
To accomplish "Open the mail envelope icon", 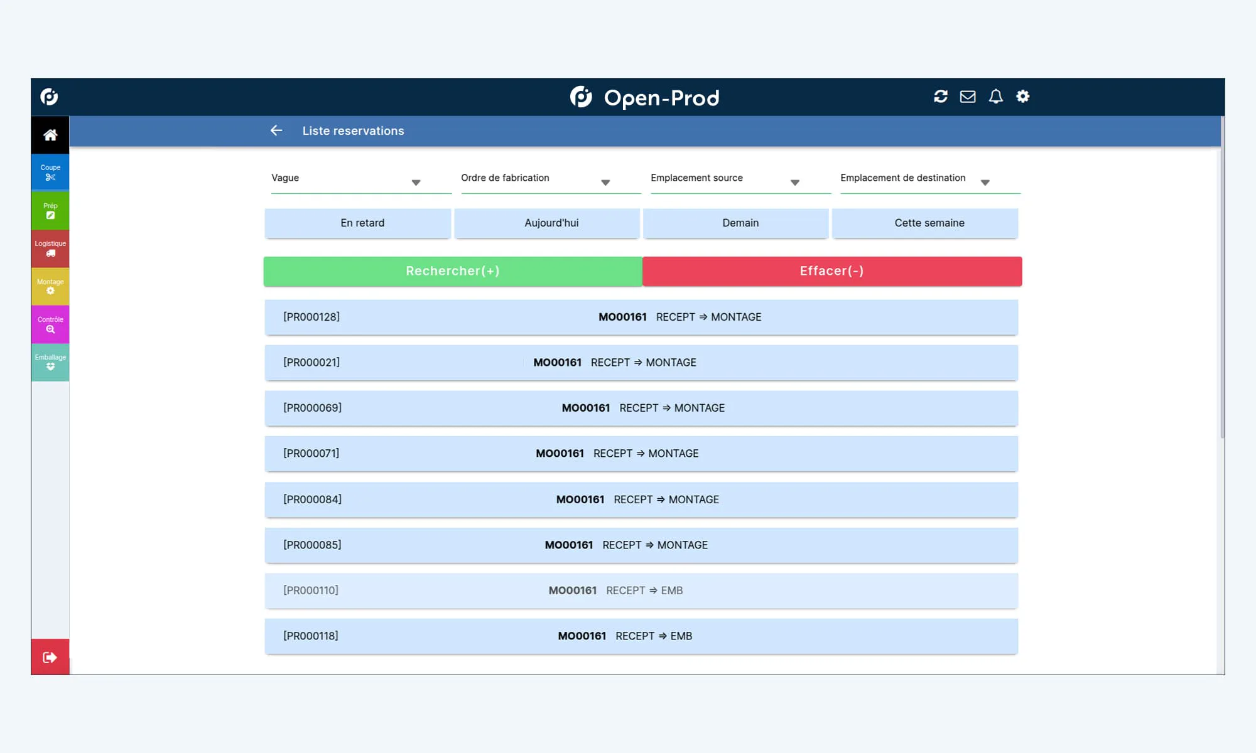I will coord(968,97).
